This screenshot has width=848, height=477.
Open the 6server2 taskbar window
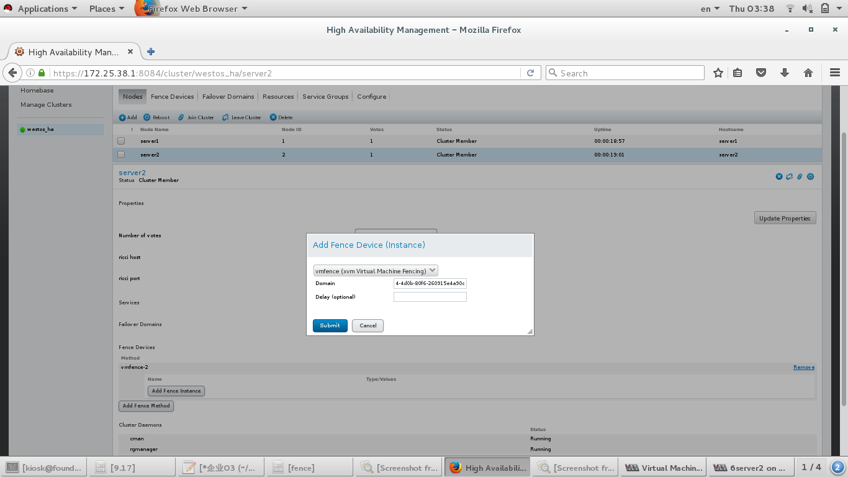point(750,467)
